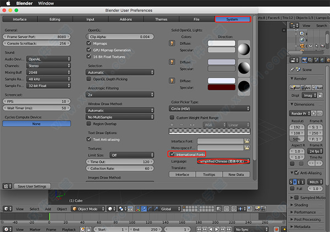Image resolution: width=330 pixels, height=232 pixels.
Task: Open the Add-ons preferences tab
Action: click(125, 19)
